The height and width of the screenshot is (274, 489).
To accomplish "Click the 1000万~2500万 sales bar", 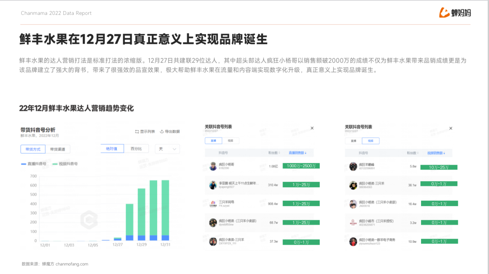I will [x=301, y=166].
